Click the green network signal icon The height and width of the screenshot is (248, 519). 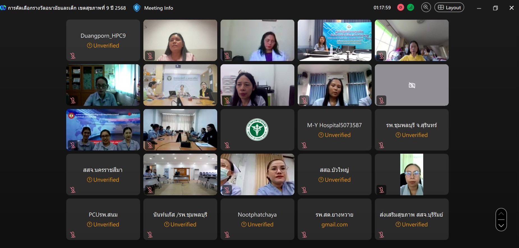[410, 8]
